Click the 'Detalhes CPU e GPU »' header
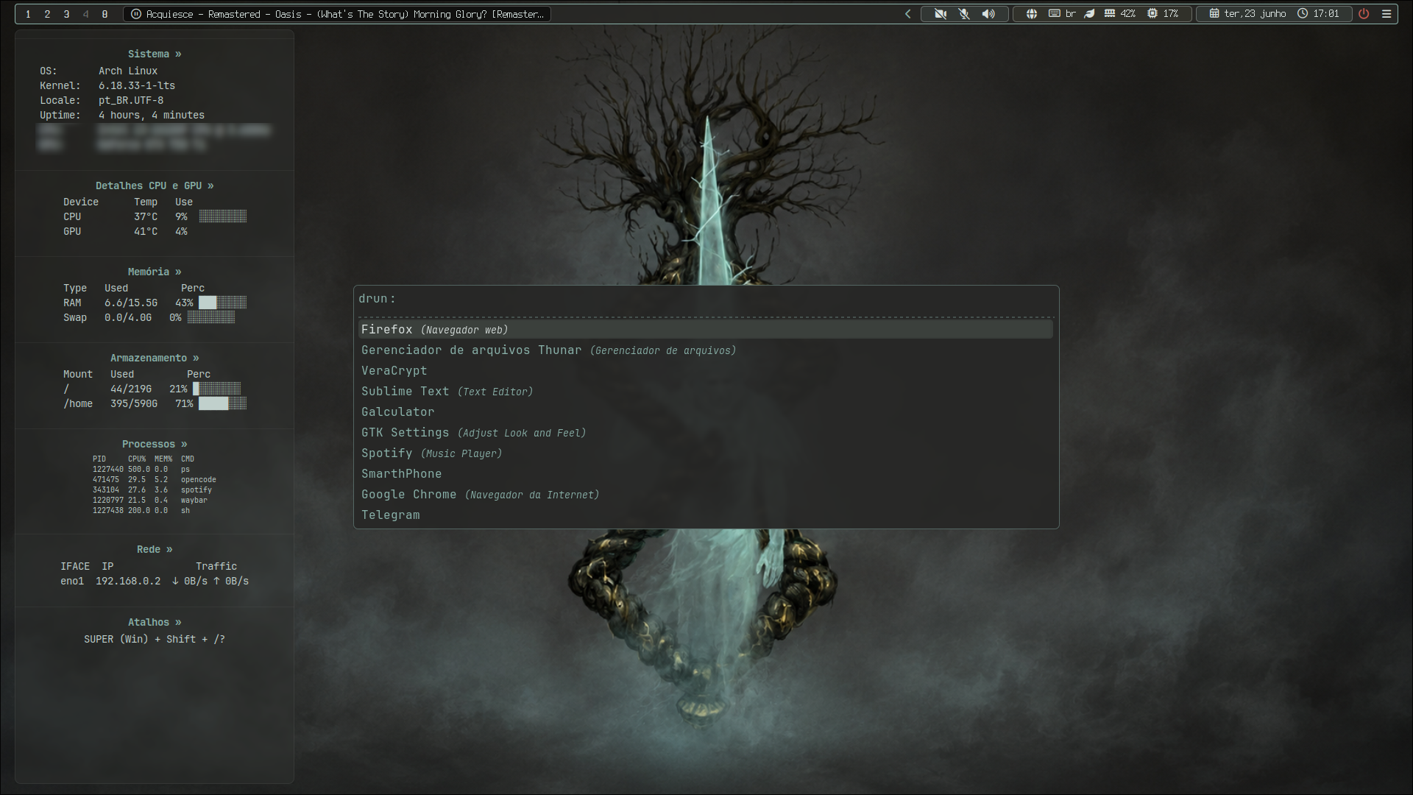The height and width of the screenshot is (795, 1413). (155, 185)
